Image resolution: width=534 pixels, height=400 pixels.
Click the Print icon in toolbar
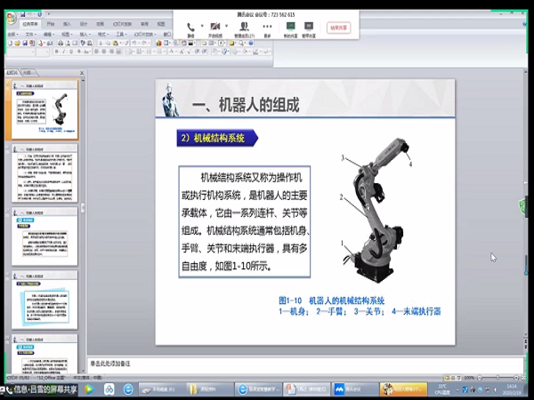pyautogui.click(x=61, y=44)
